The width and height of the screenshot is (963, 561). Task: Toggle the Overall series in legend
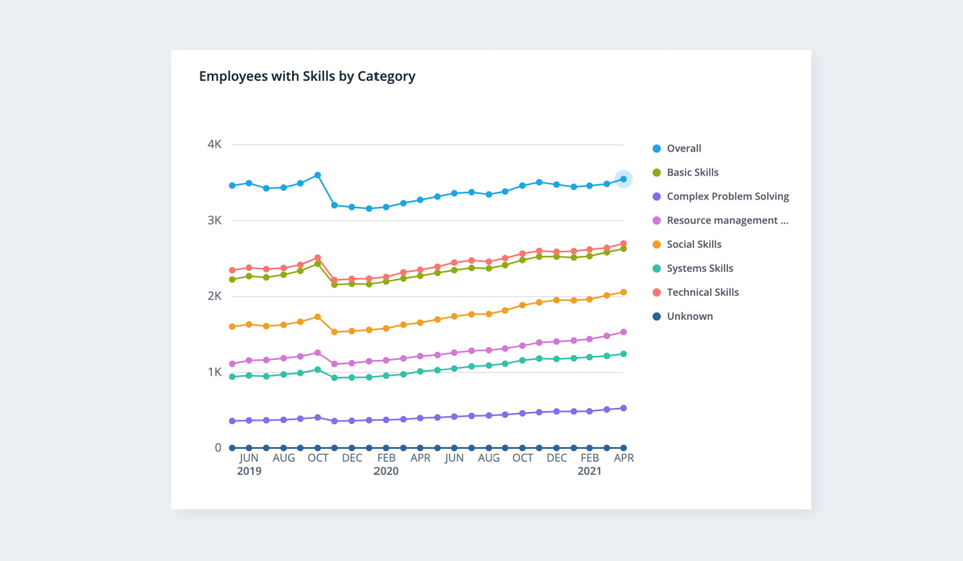[677, 148]
